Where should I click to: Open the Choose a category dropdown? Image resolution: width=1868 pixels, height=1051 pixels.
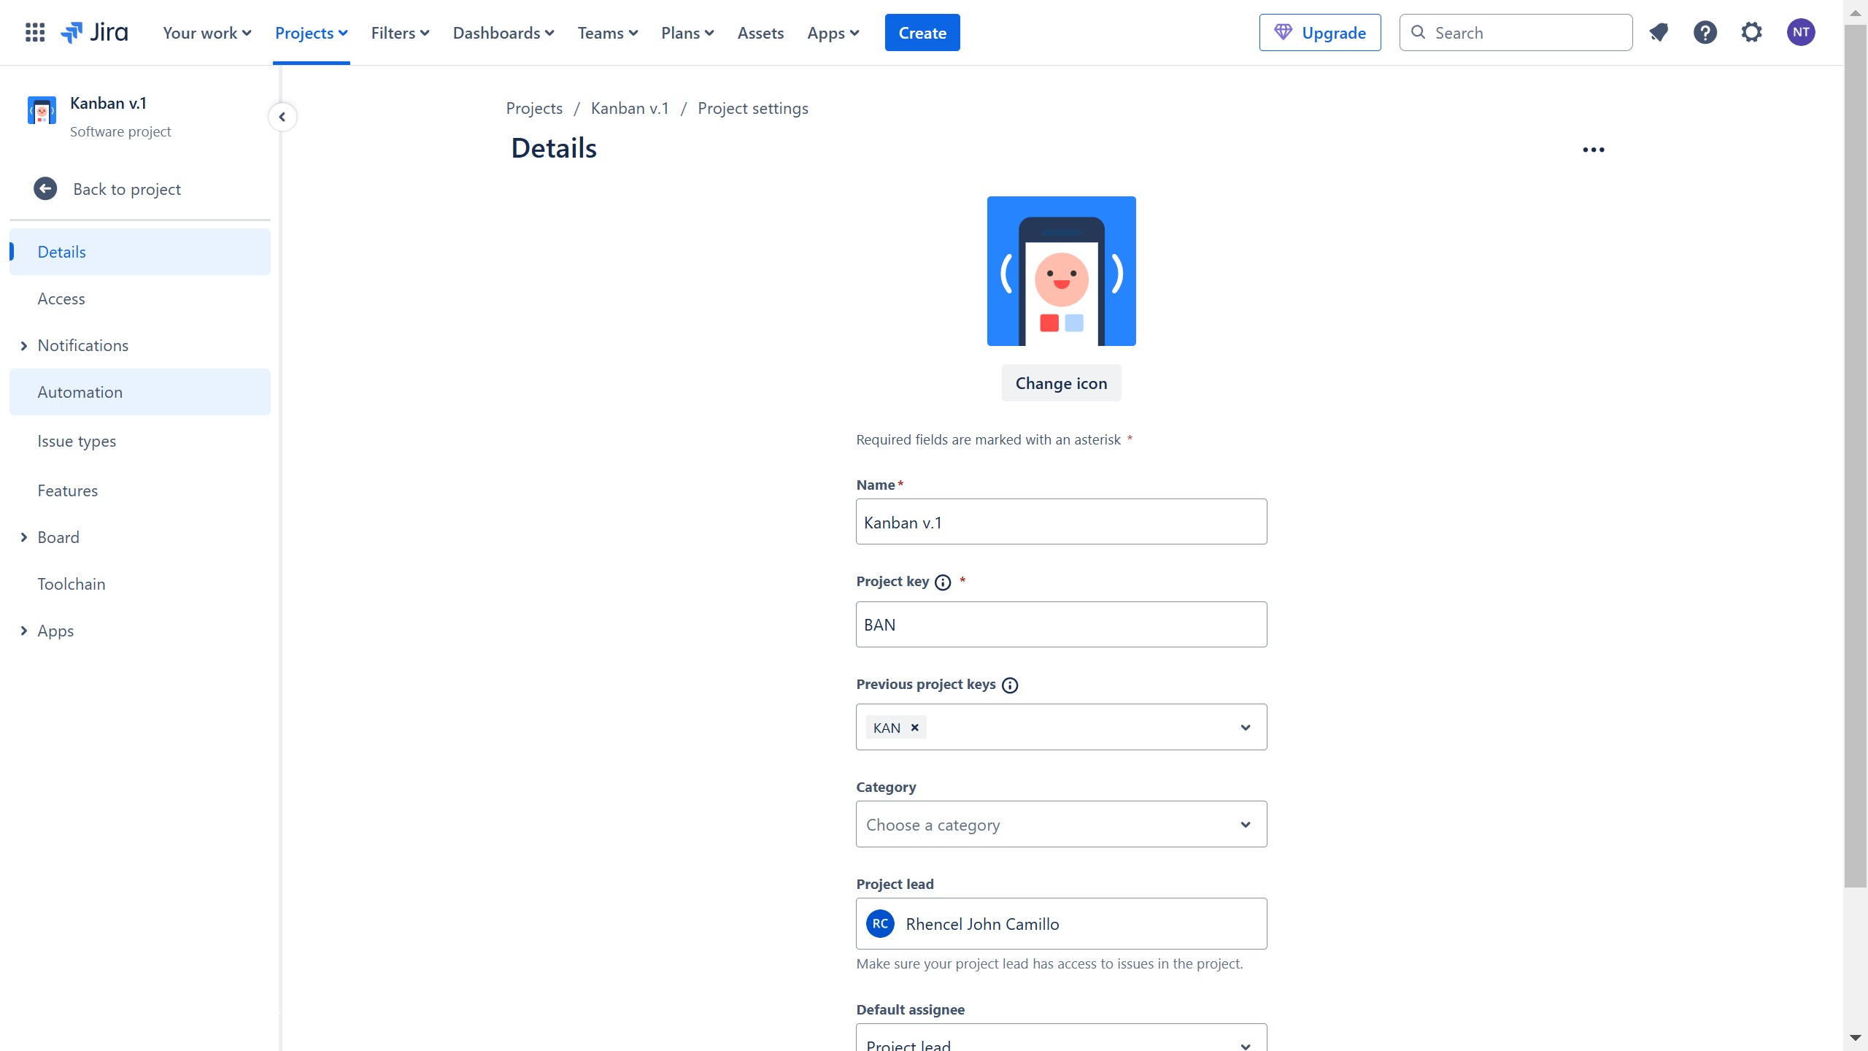pos(1061,824)
